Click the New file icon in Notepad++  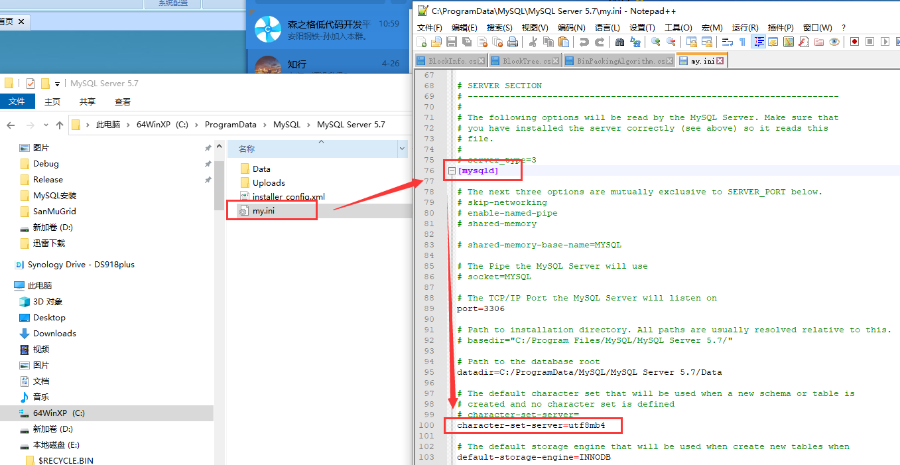point(422,42)
